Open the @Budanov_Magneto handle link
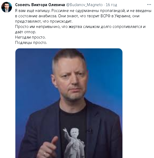The height and width of the screenshot is (158, 154). click(x=84, y=5)
